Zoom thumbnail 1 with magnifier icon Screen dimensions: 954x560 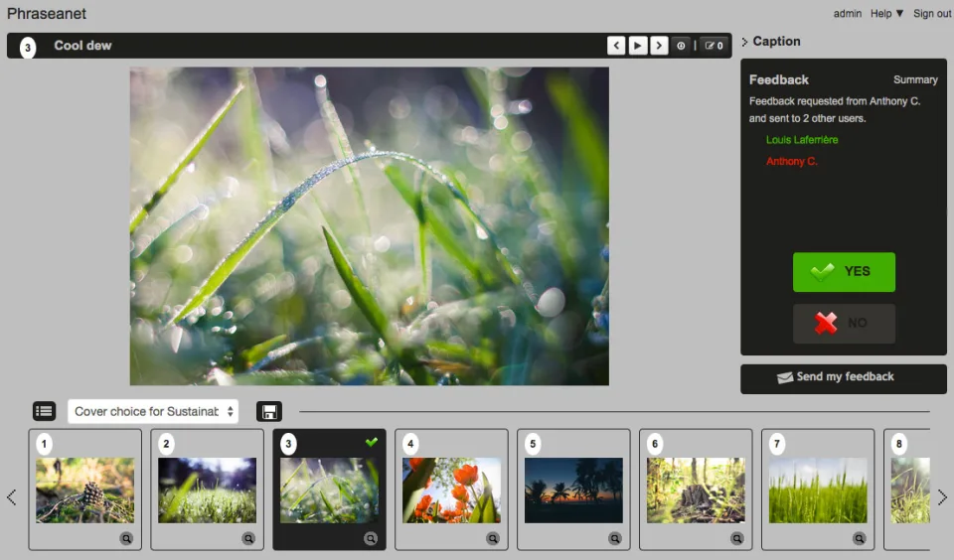coord(126,538)
